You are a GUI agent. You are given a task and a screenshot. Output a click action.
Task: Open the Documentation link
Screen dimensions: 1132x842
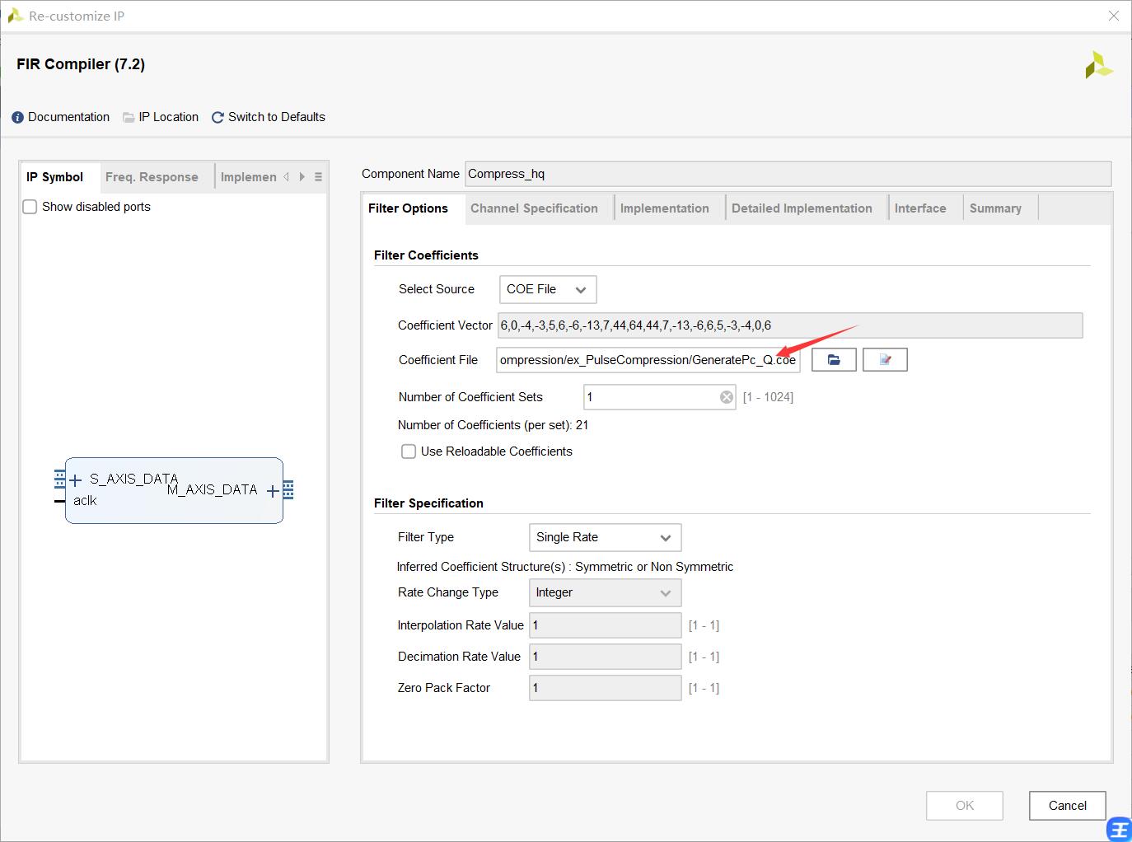(x=68, y=117)
